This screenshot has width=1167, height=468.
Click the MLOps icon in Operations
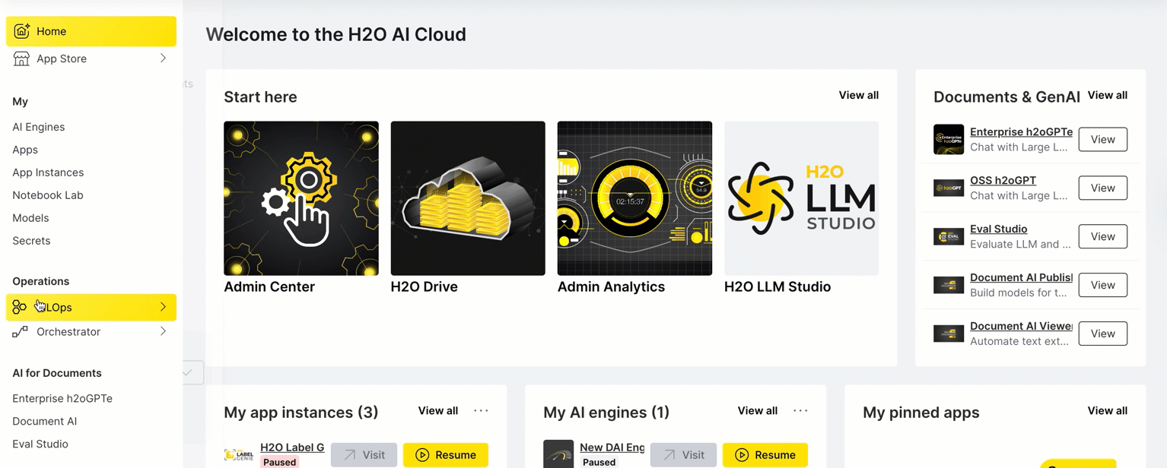[20, 307]
